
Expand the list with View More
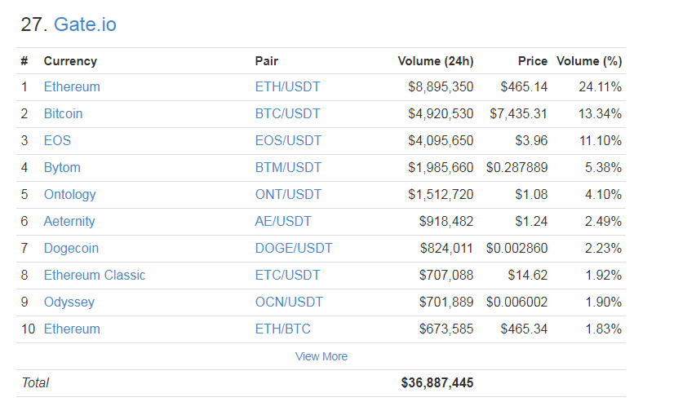[321, 356]
